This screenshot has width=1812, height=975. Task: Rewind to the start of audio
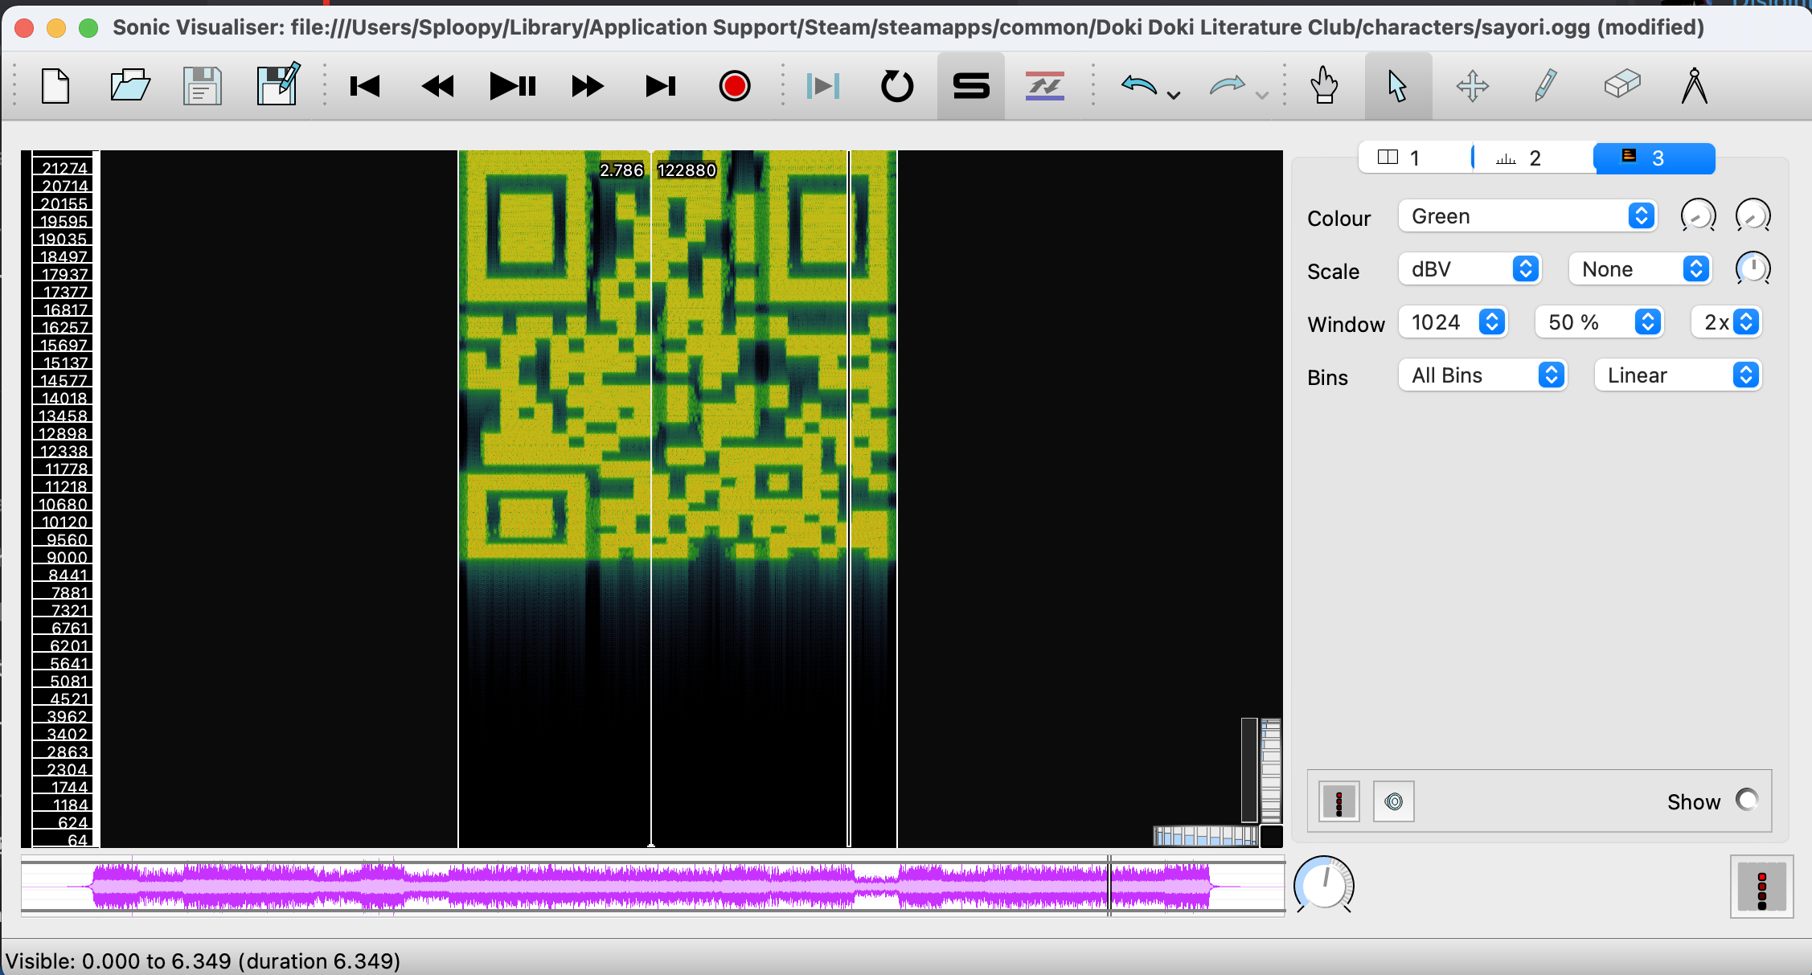[364, 86]
